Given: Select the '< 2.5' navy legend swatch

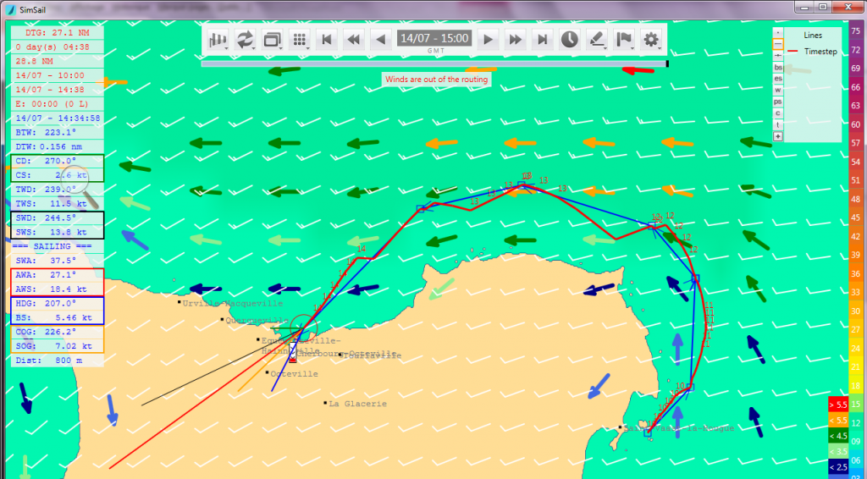Looking at the screenshot, I should point(837,467).
